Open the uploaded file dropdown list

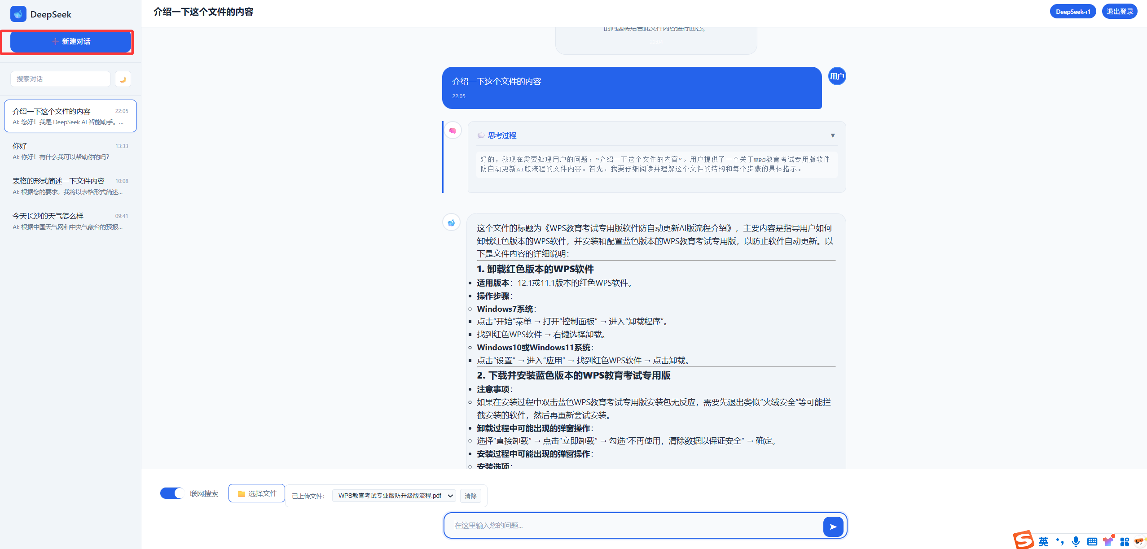394,496
